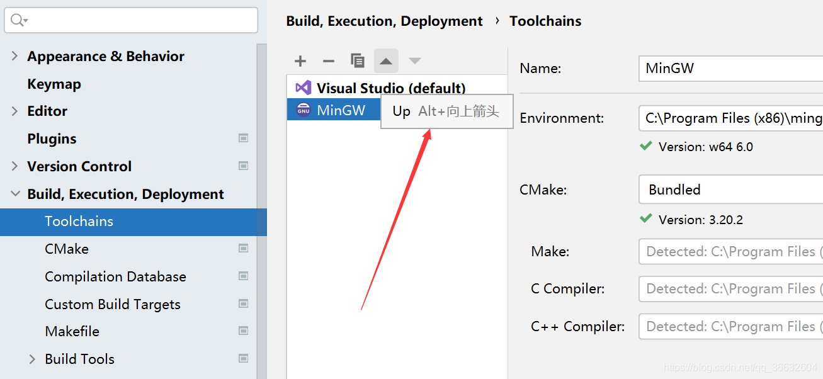Edit the Name field containing MinGW

click(731, 68)
